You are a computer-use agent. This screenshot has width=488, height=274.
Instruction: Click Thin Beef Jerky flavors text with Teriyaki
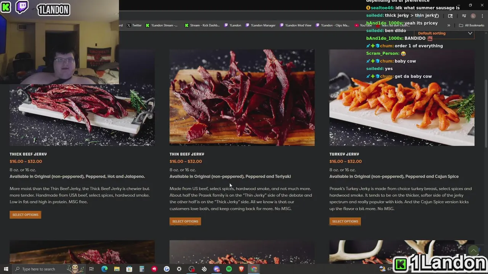[230, 177]
